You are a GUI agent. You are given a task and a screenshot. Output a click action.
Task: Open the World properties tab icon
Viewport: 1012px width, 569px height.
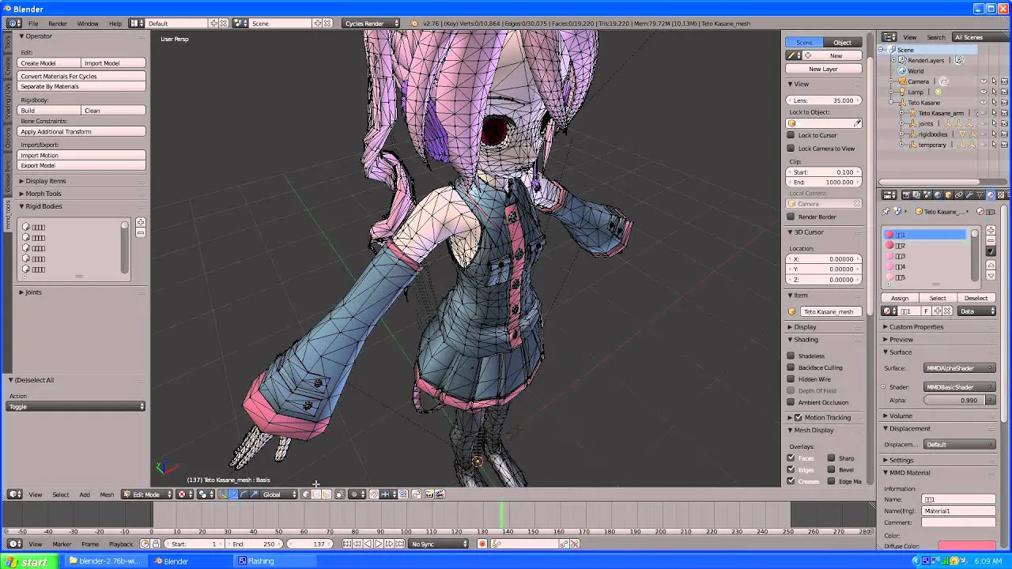(x=938, y=195)
